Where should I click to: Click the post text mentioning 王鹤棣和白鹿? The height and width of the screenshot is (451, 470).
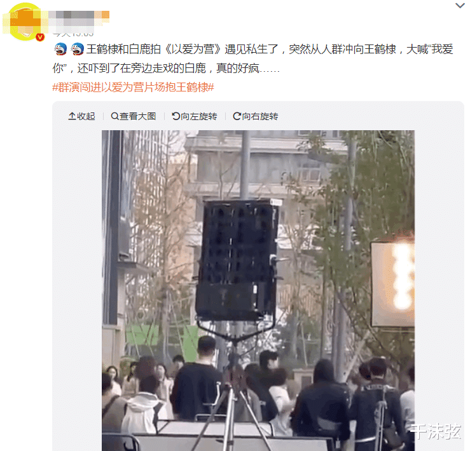[252, 58]
